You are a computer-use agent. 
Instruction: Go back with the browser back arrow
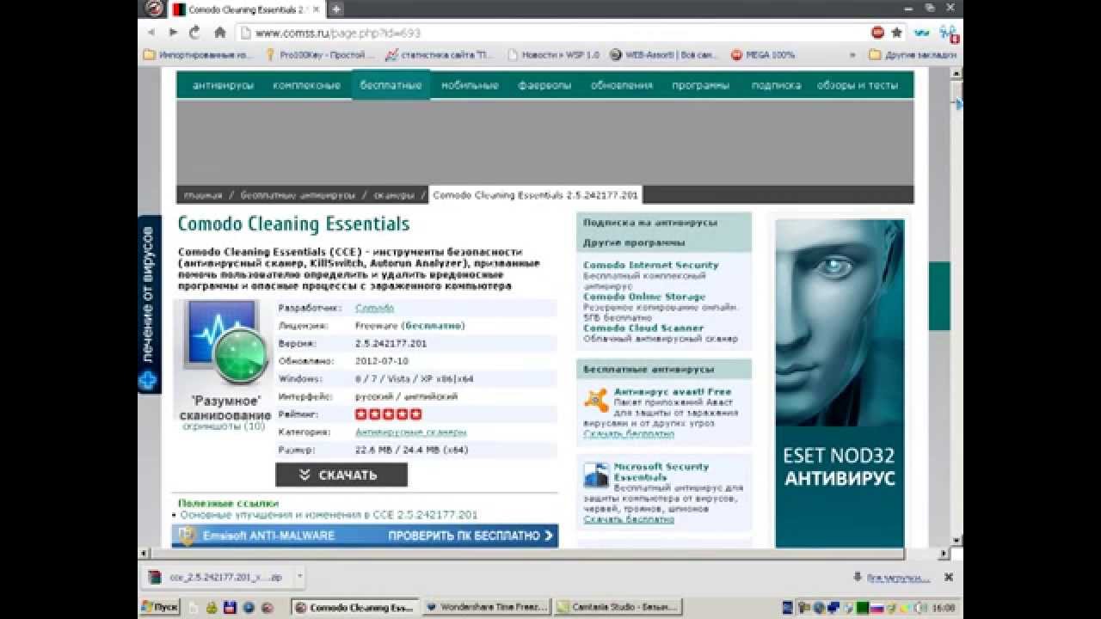pyautogui.click(x=152, y=33)
